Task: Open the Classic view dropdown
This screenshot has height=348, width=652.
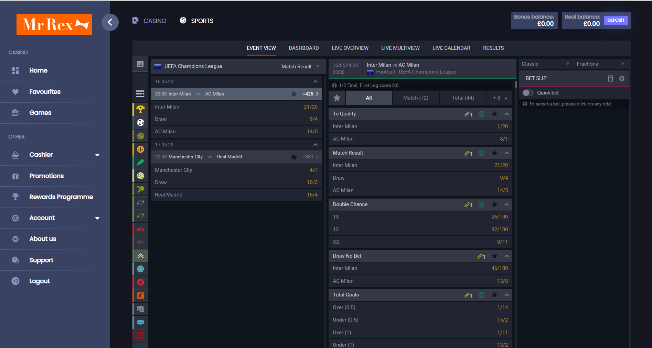Action: coord(545,64)
